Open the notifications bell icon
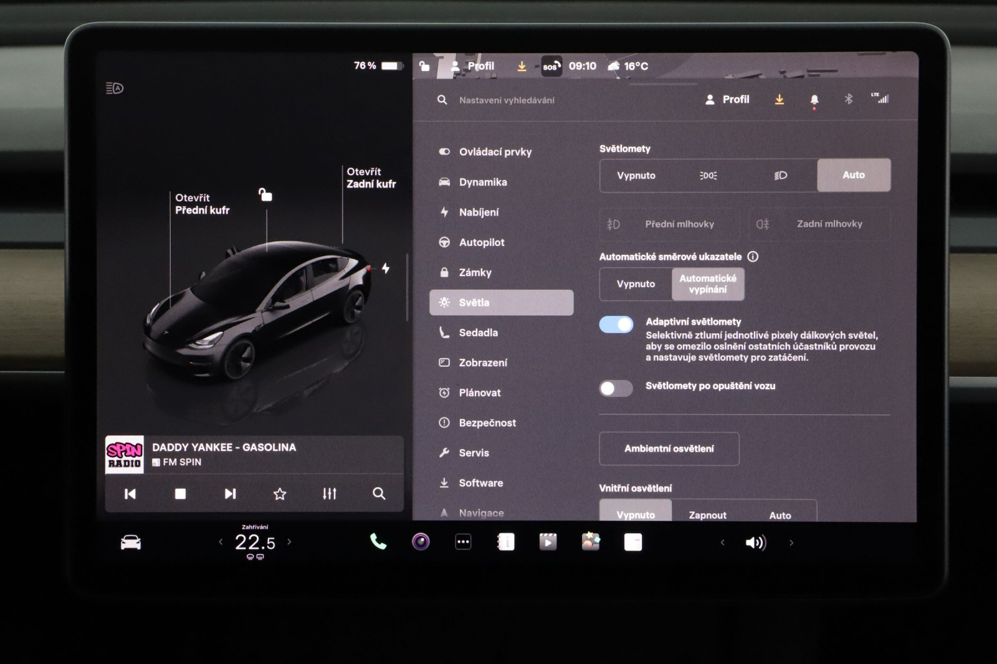 (x=814, y=100)
